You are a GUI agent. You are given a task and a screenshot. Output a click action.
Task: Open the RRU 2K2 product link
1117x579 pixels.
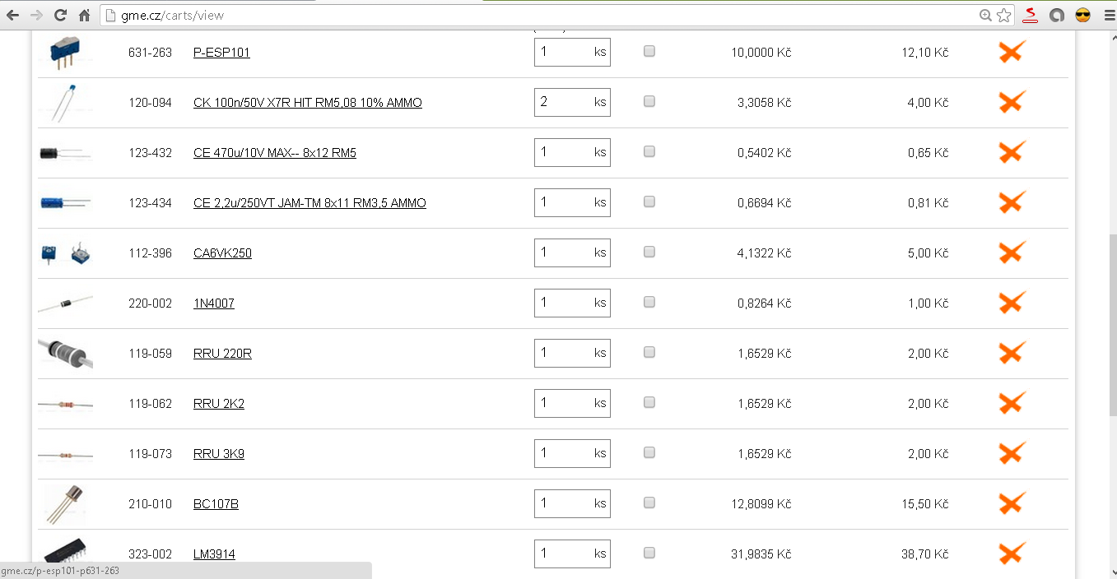click(219, 404)
